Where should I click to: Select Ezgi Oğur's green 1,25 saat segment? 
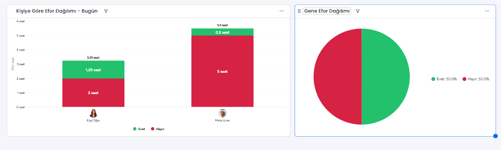tap(93, 70)
